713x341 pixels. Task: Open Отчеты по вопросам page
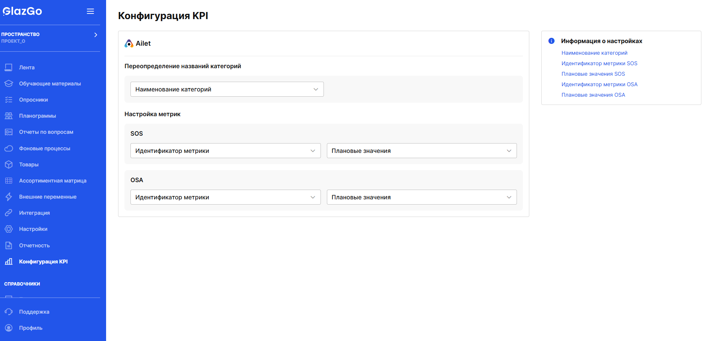pos(46,132)
